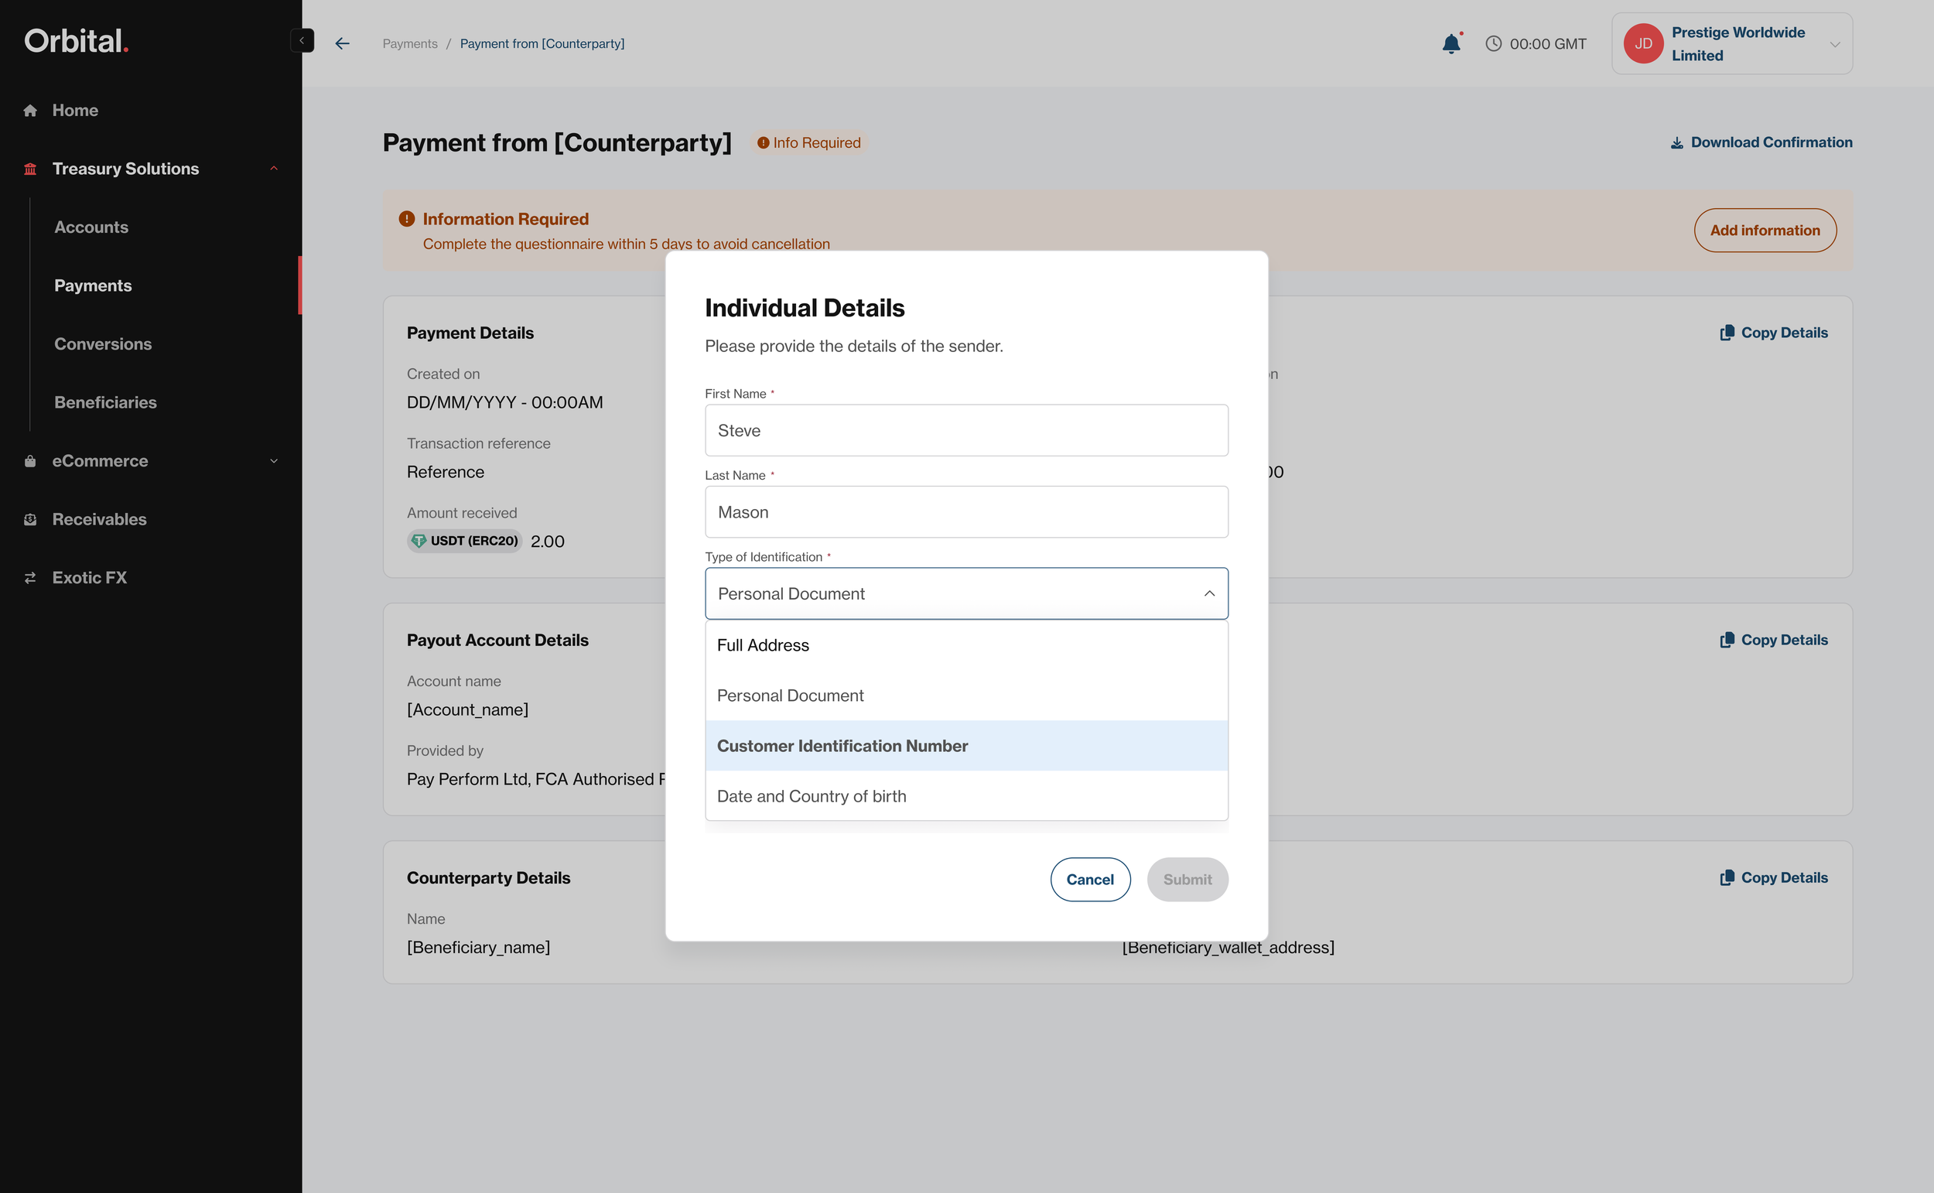
Task: Click the Receivables icon in sidebar
Action: (30, 519)
